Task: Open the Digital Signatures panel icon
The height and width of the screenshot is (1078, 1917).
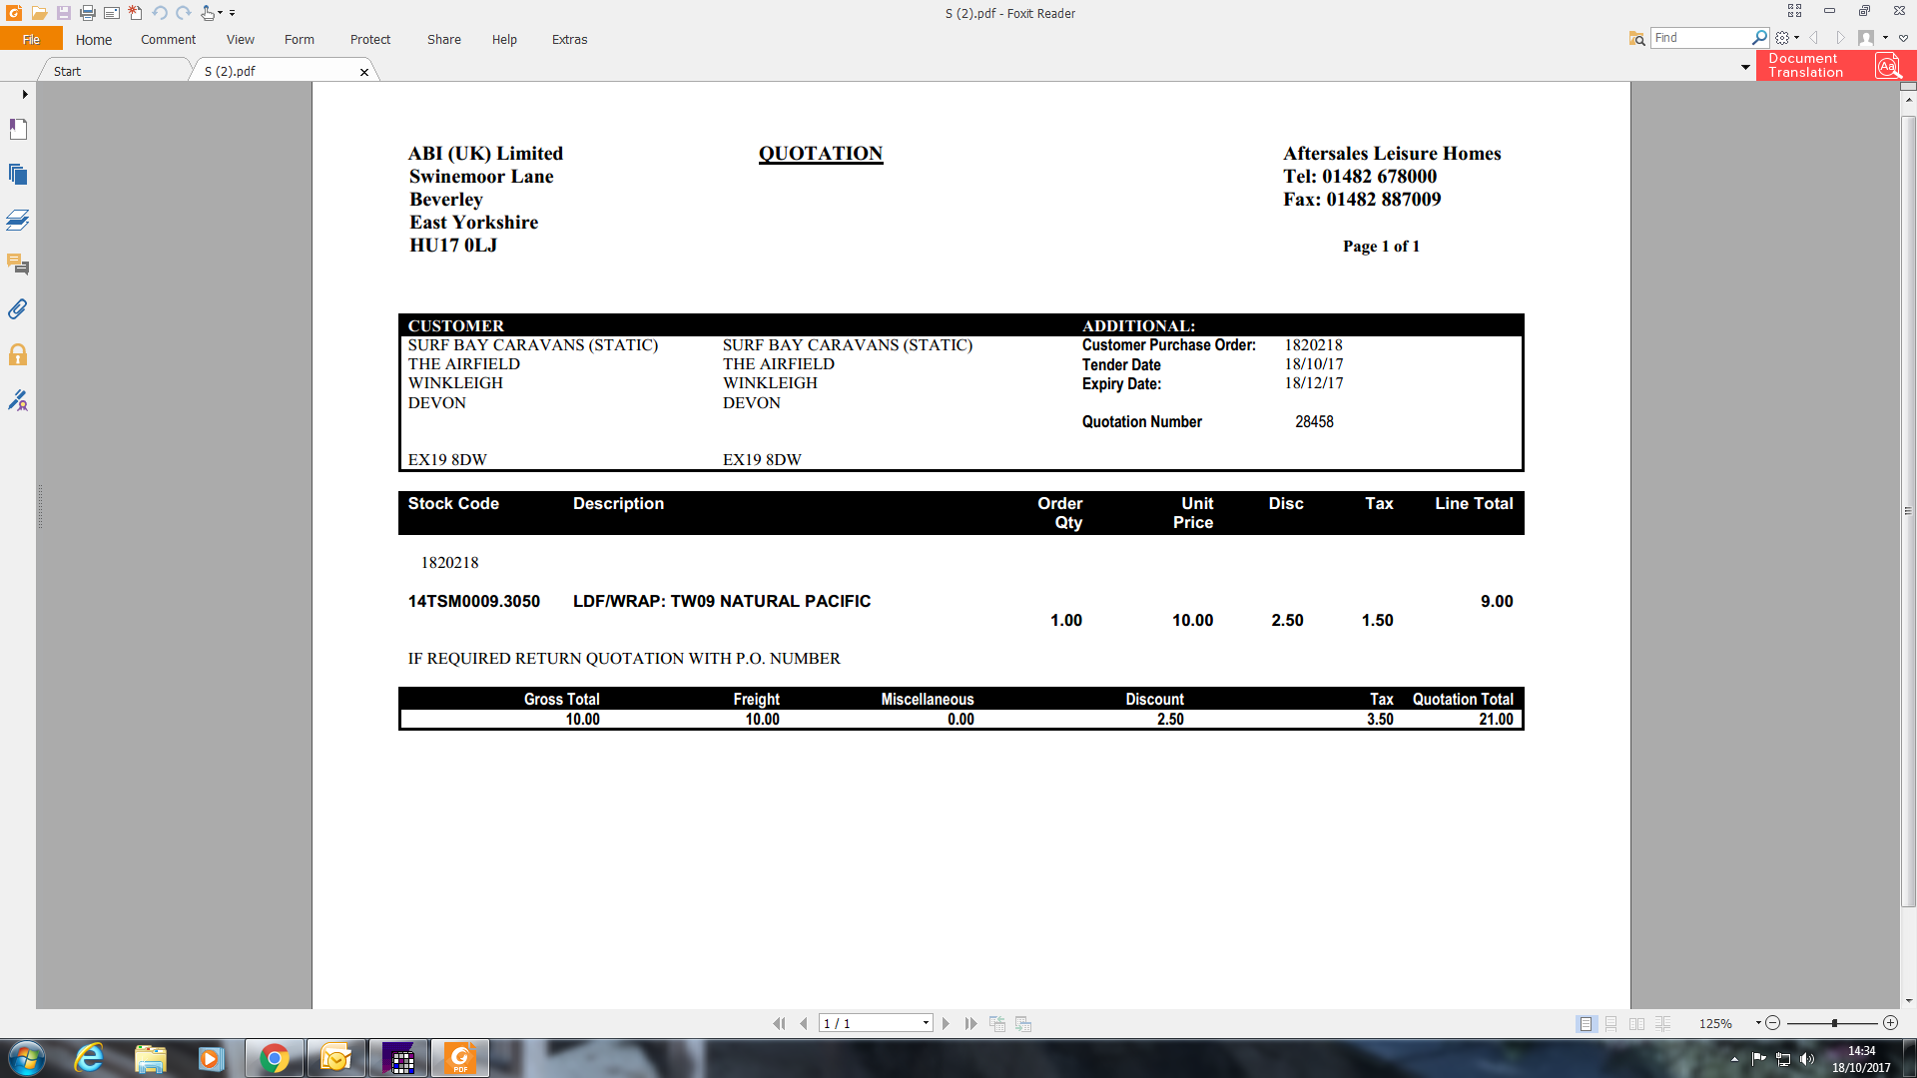Action: 18,400
